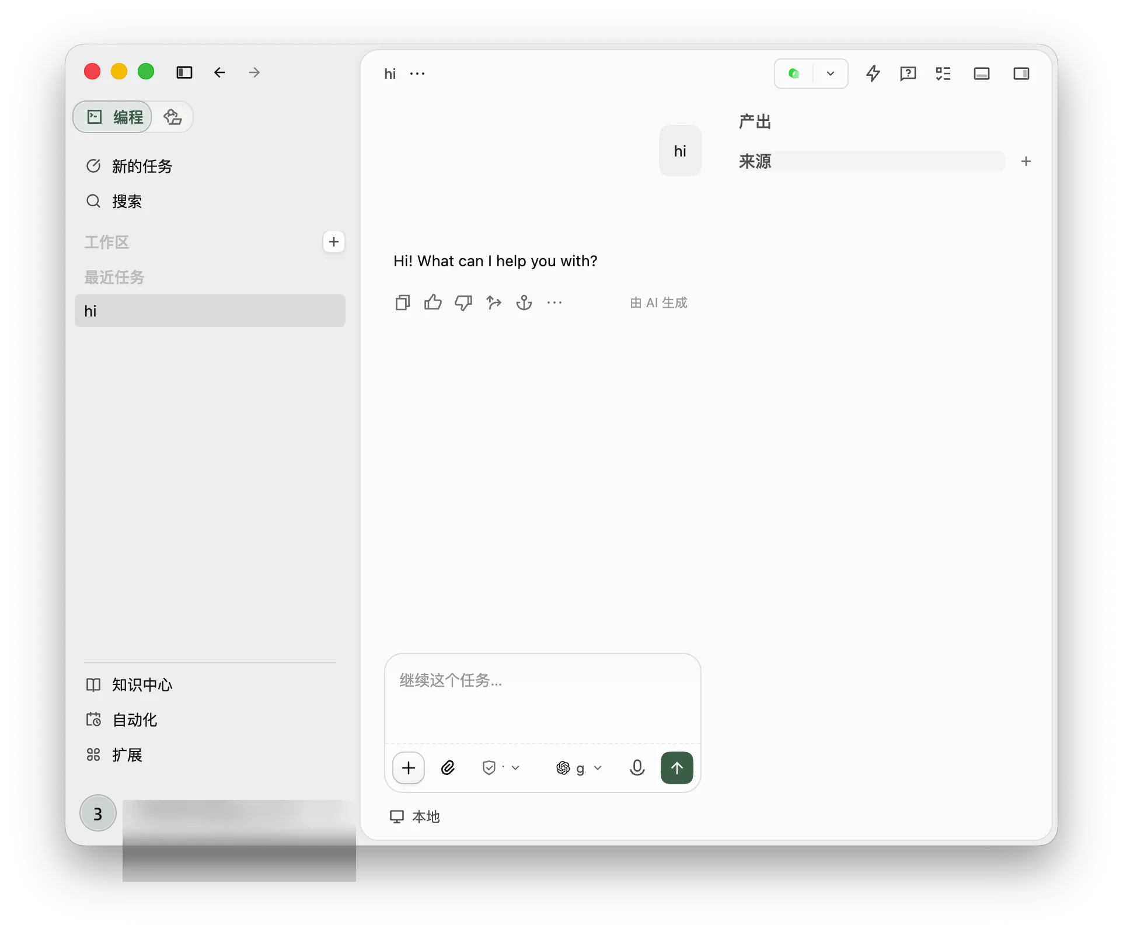Attach a file with the paperclip
The height and width of the screenshot is (932, 1123).
click(448, 768)
